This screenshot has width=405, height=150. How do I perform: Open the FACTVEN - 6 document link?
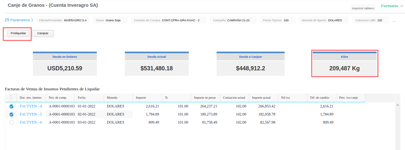click(x=31, y=123)
